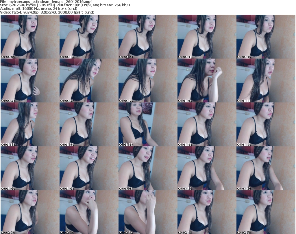Viewport: 296px width, 234px height.
Task: Pick the thumbnail with timestamp 00:00:31
Action: (x=207, y=37)
